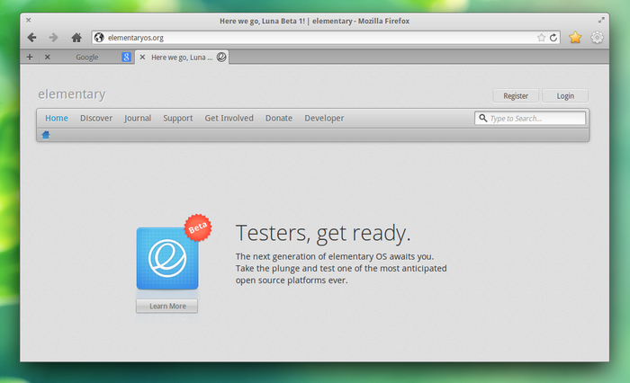Reload the page using the refresh icon

point(553,38)
